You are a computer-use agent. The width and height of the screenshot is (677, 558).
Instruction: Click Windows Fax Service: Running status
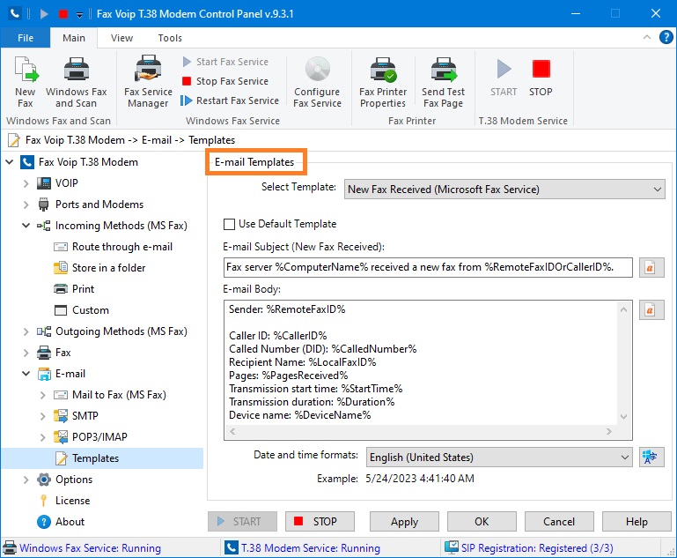82,548
